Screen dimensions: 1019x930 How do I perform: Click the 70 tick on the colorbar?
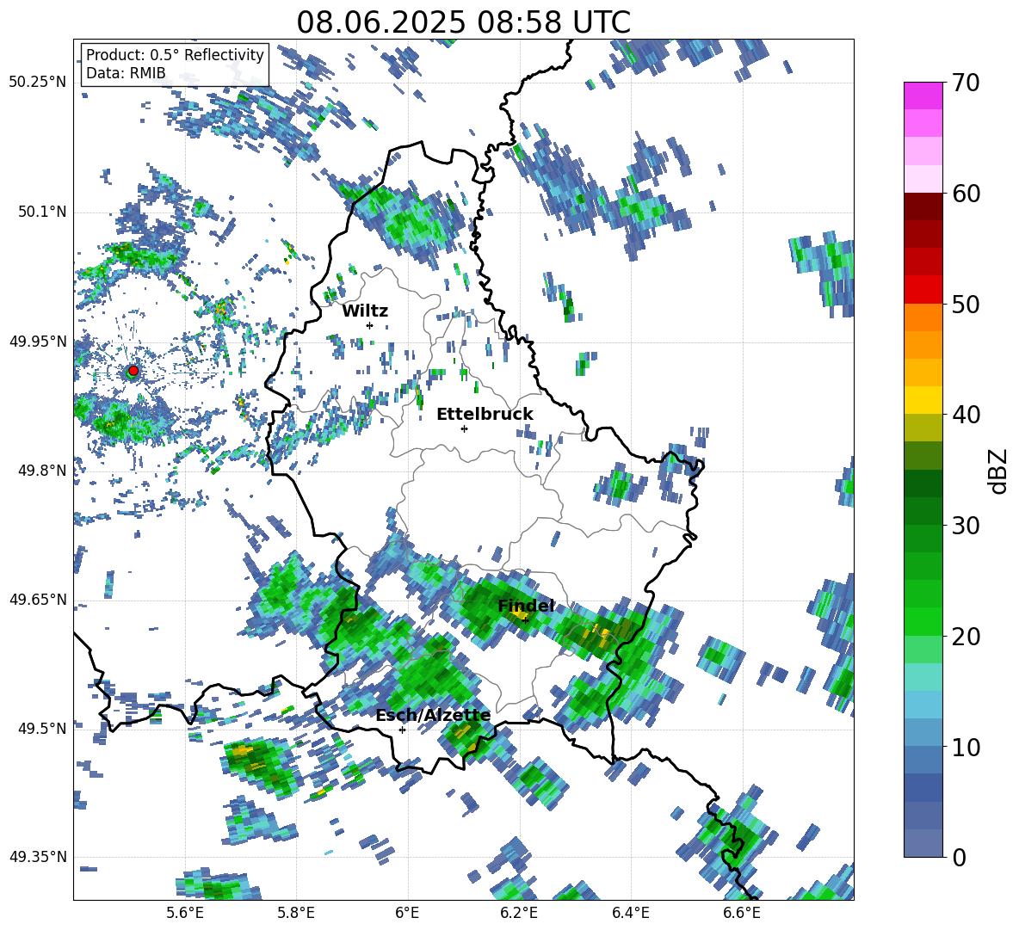pos(965,83)
